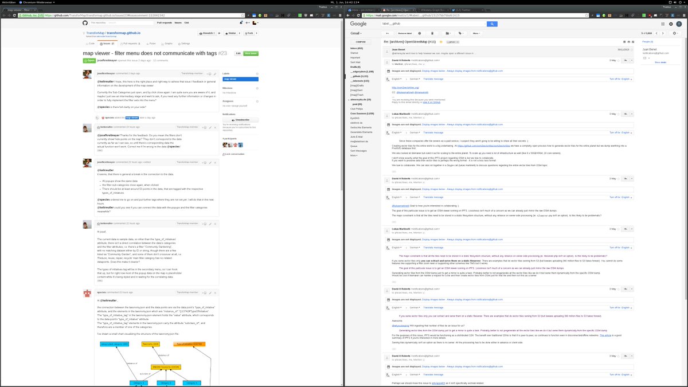This screenshot has height=387, width=688.
Task: Reload the GitHub browser tab
Action: [14, 15]
